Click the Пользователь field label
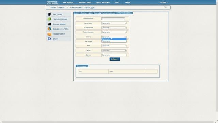The height and width of the screenshot is (123, 218). click(x=88, y=18)
